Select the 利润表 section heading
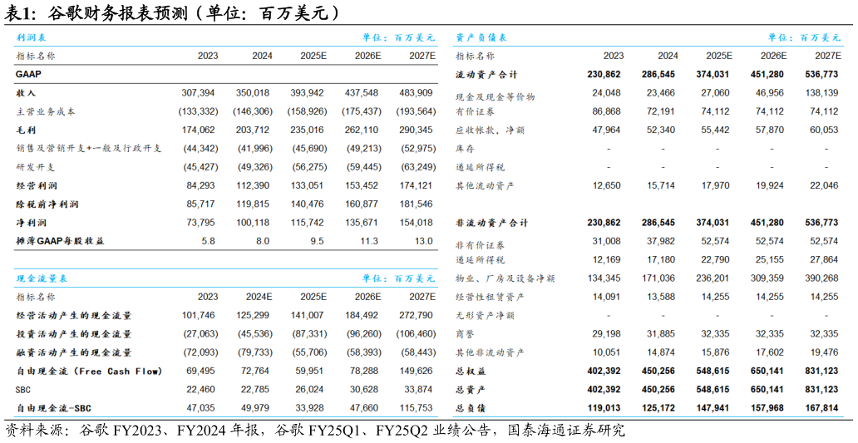Image resolution: width=858 pixels, height=443 pixels. click(x=32, y=37)
